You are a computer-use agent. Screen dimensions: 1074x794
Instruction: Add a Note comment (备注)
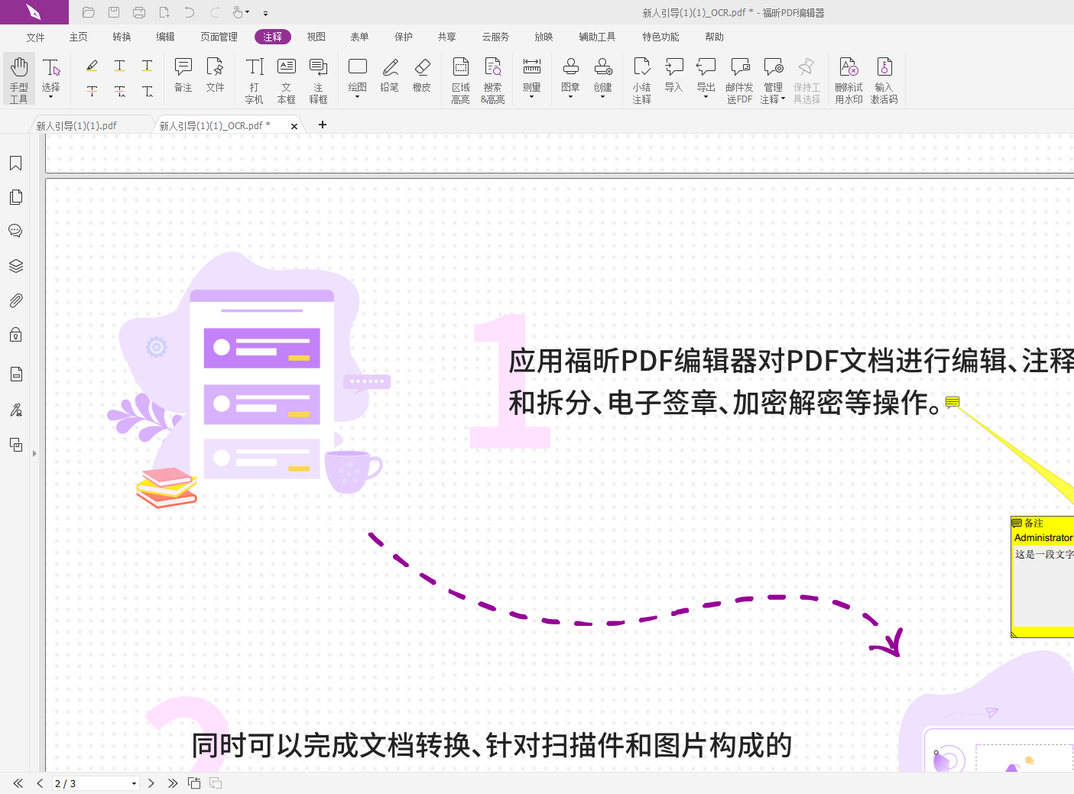tap(183, 75)
